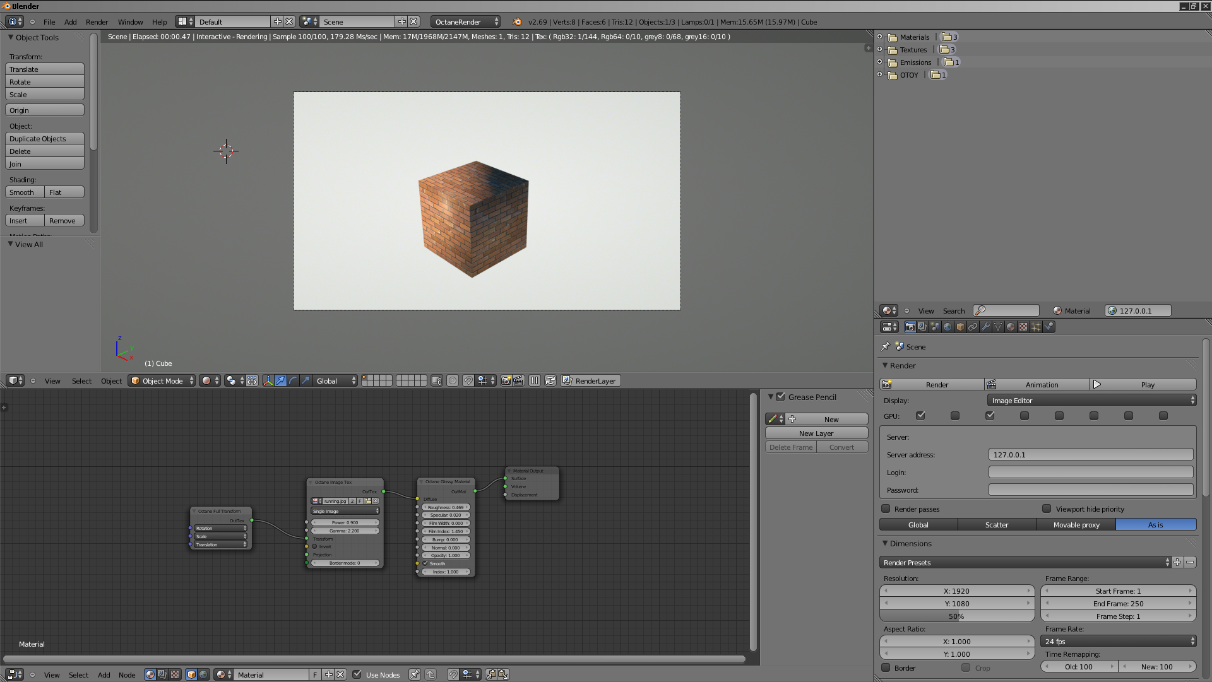Expand the Materials folder tree item
This screenshot has width=1212, height=682.
[879, 37]
